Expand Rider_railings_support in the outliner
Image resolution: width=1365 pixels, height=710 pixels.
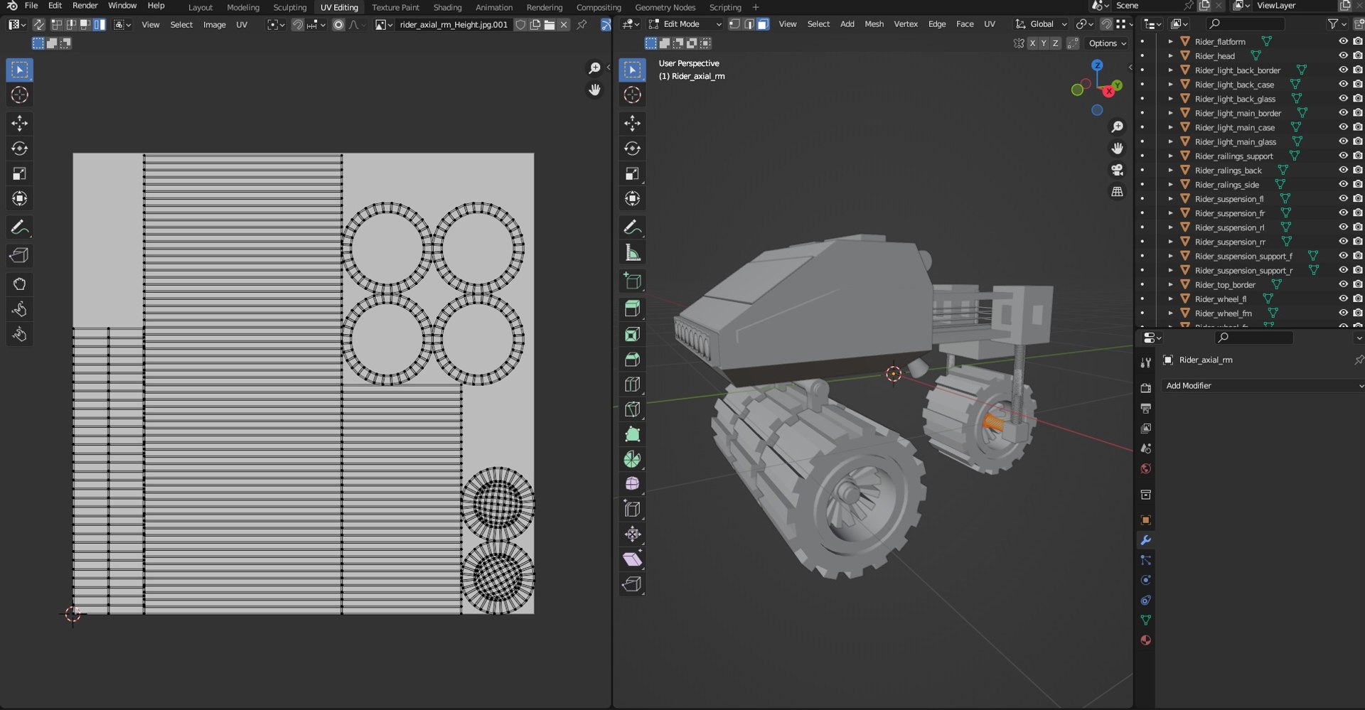pos(1170,156)
